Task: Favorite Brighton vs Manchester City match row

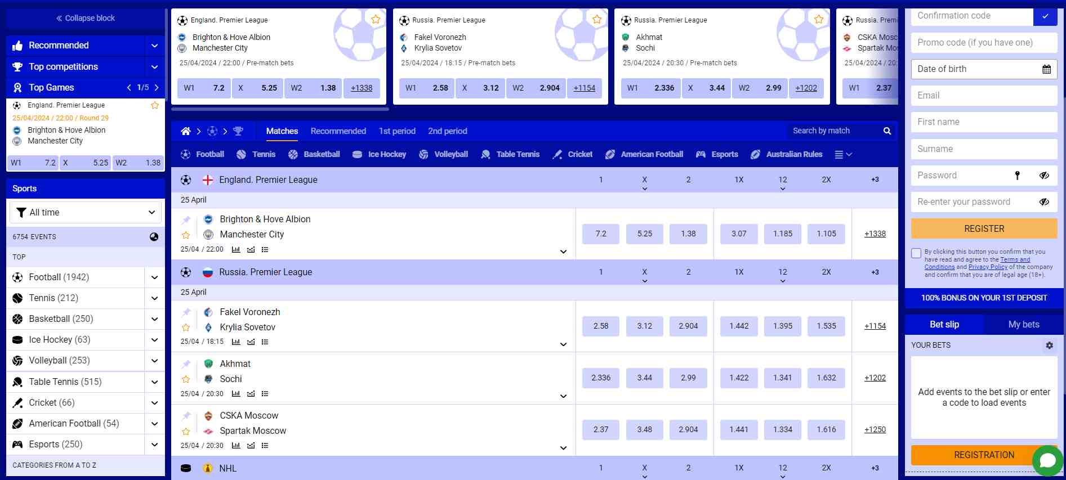Action: tap(186, 235)
